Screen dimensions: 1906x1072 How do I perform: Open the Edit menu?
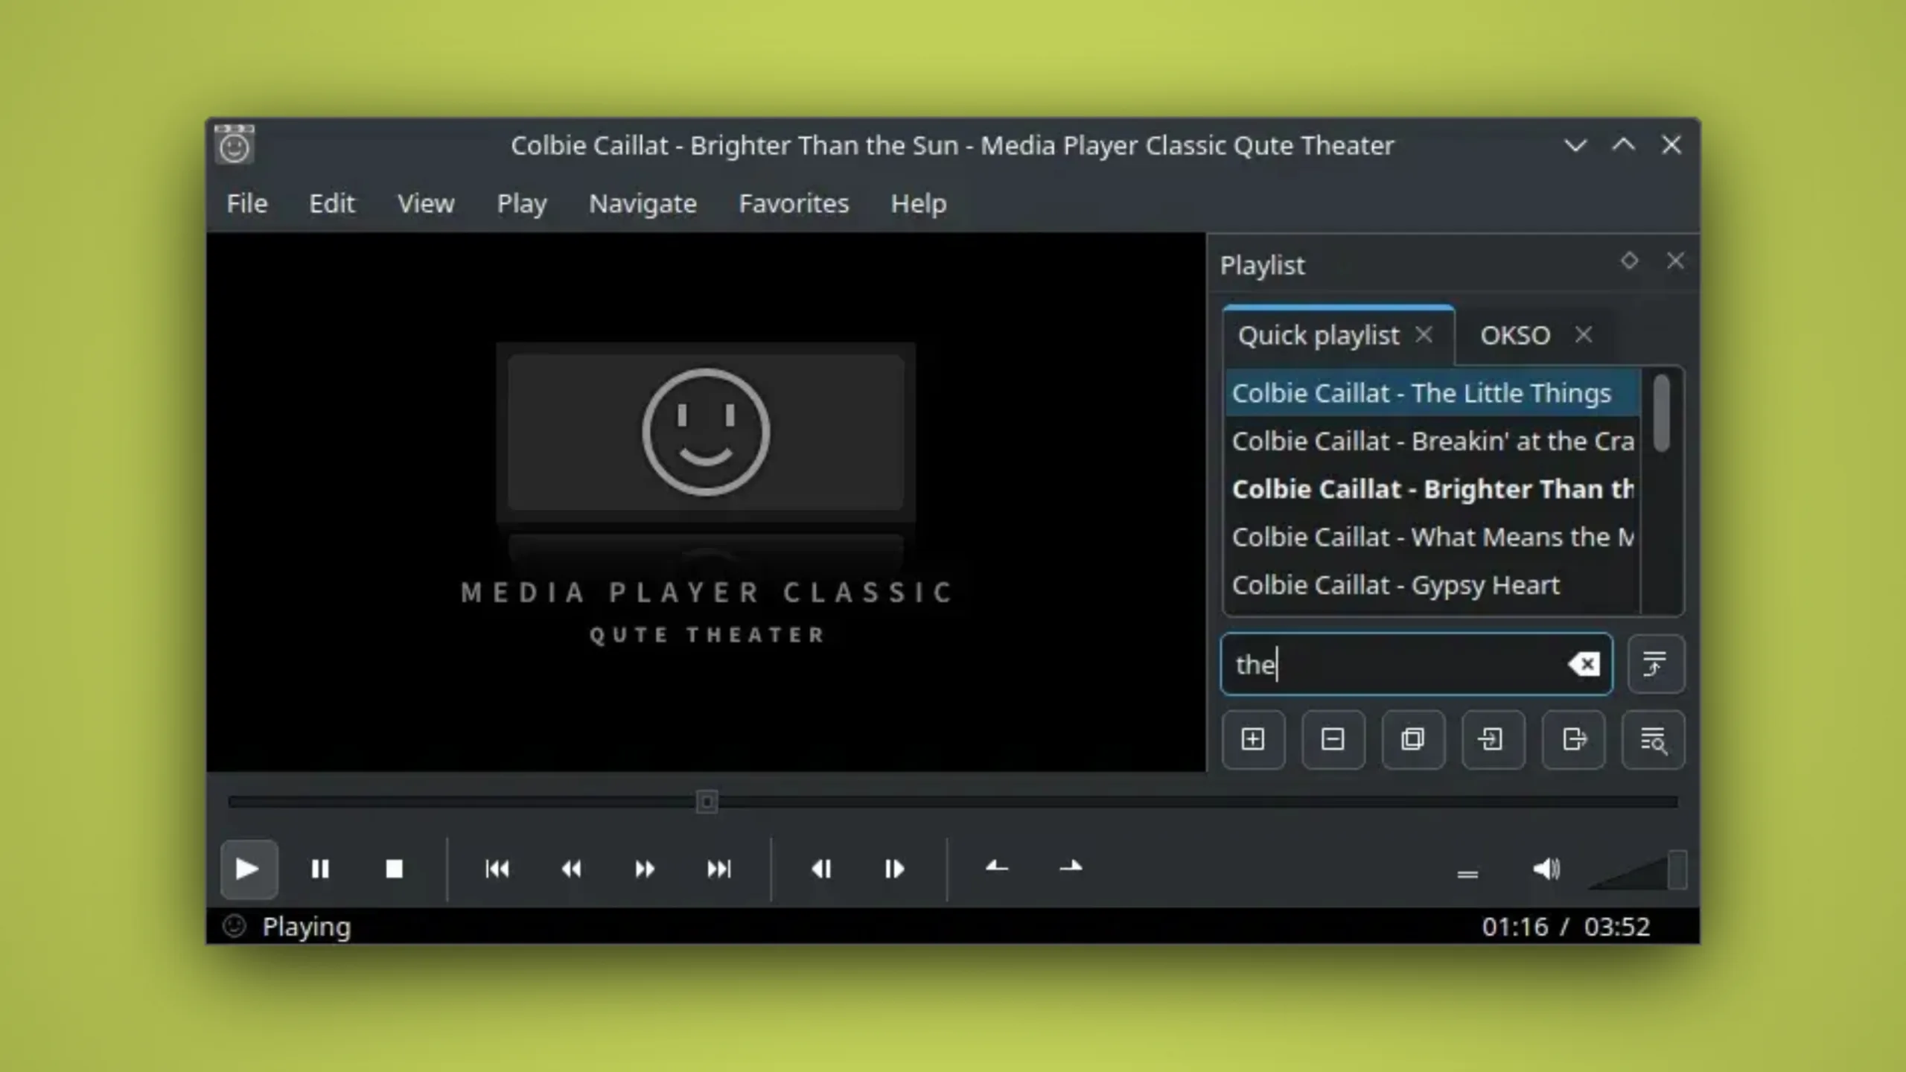(x=332, y=203)
